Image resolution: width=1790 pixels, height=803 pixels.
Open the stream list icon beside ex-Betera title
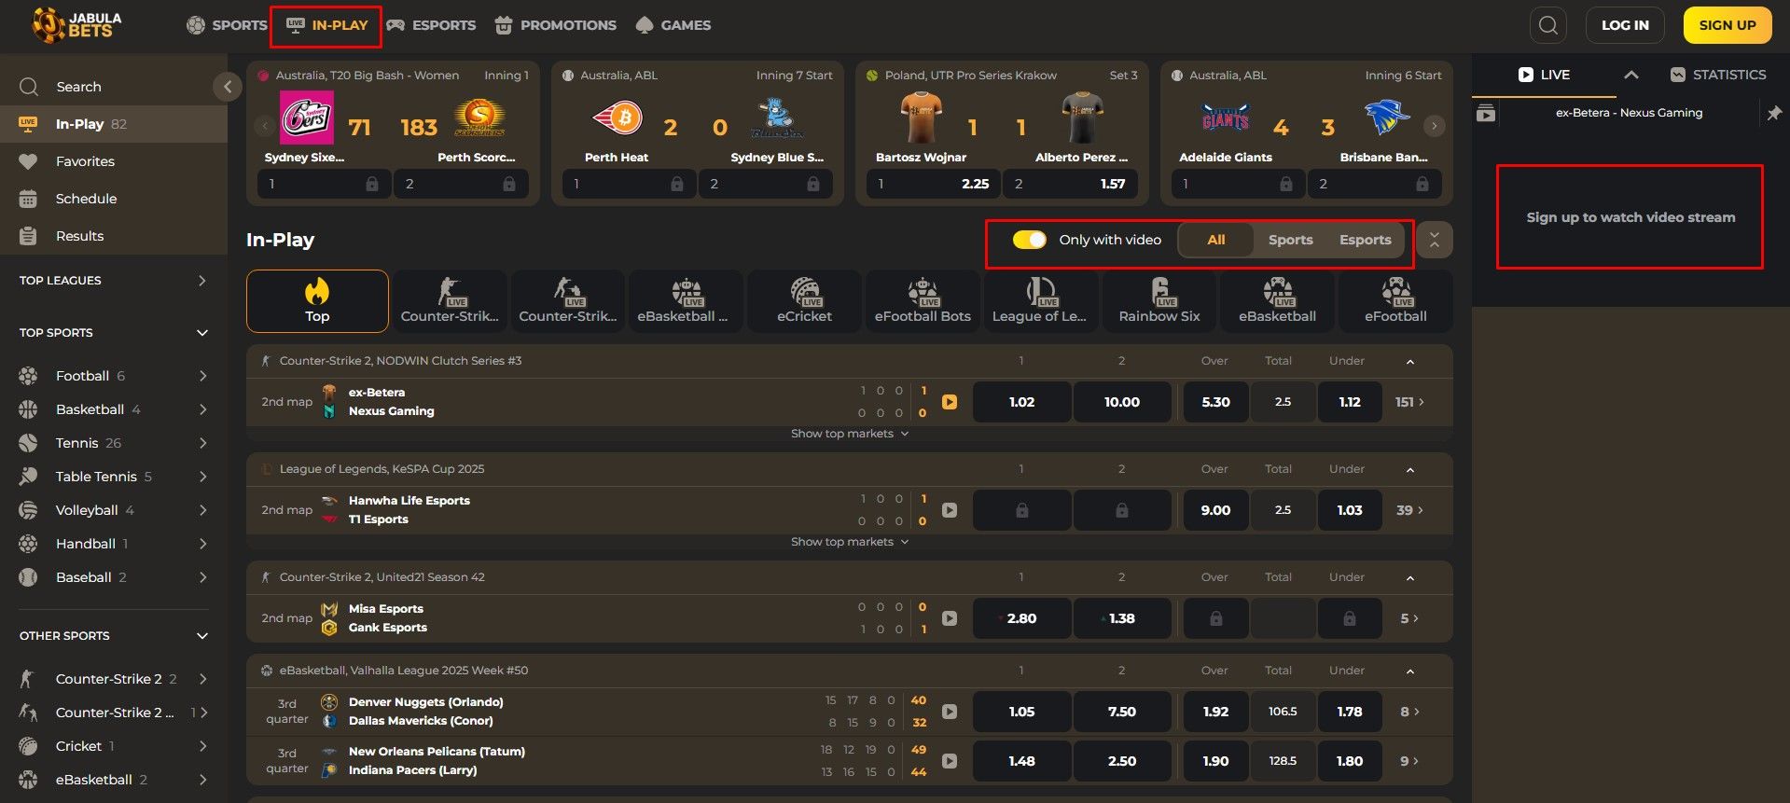tap(1486, 113)
